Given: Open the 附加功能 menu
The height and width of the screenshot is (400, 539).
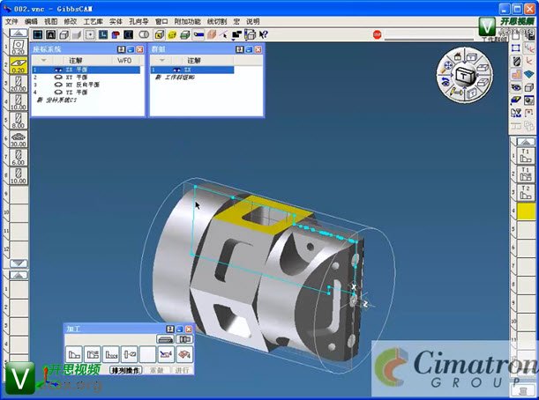Looking at the screenshot, I should [187, 22].
